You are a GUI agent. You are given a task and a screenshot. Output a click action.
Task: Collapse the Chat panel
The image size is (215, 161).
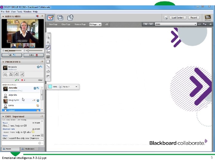pyautogui.click(x=3, y=117)
